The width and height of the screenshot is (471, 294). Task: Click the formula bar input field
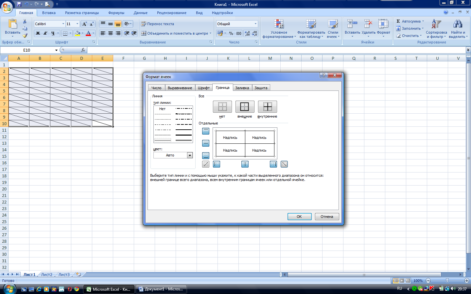(276, 50)
